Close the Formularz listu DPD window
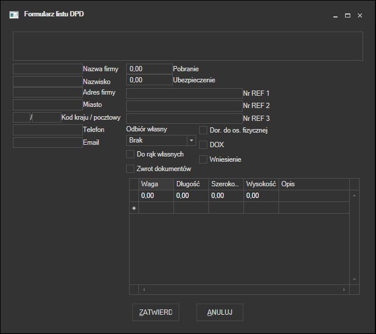376x334 pixels. [360, 16]
